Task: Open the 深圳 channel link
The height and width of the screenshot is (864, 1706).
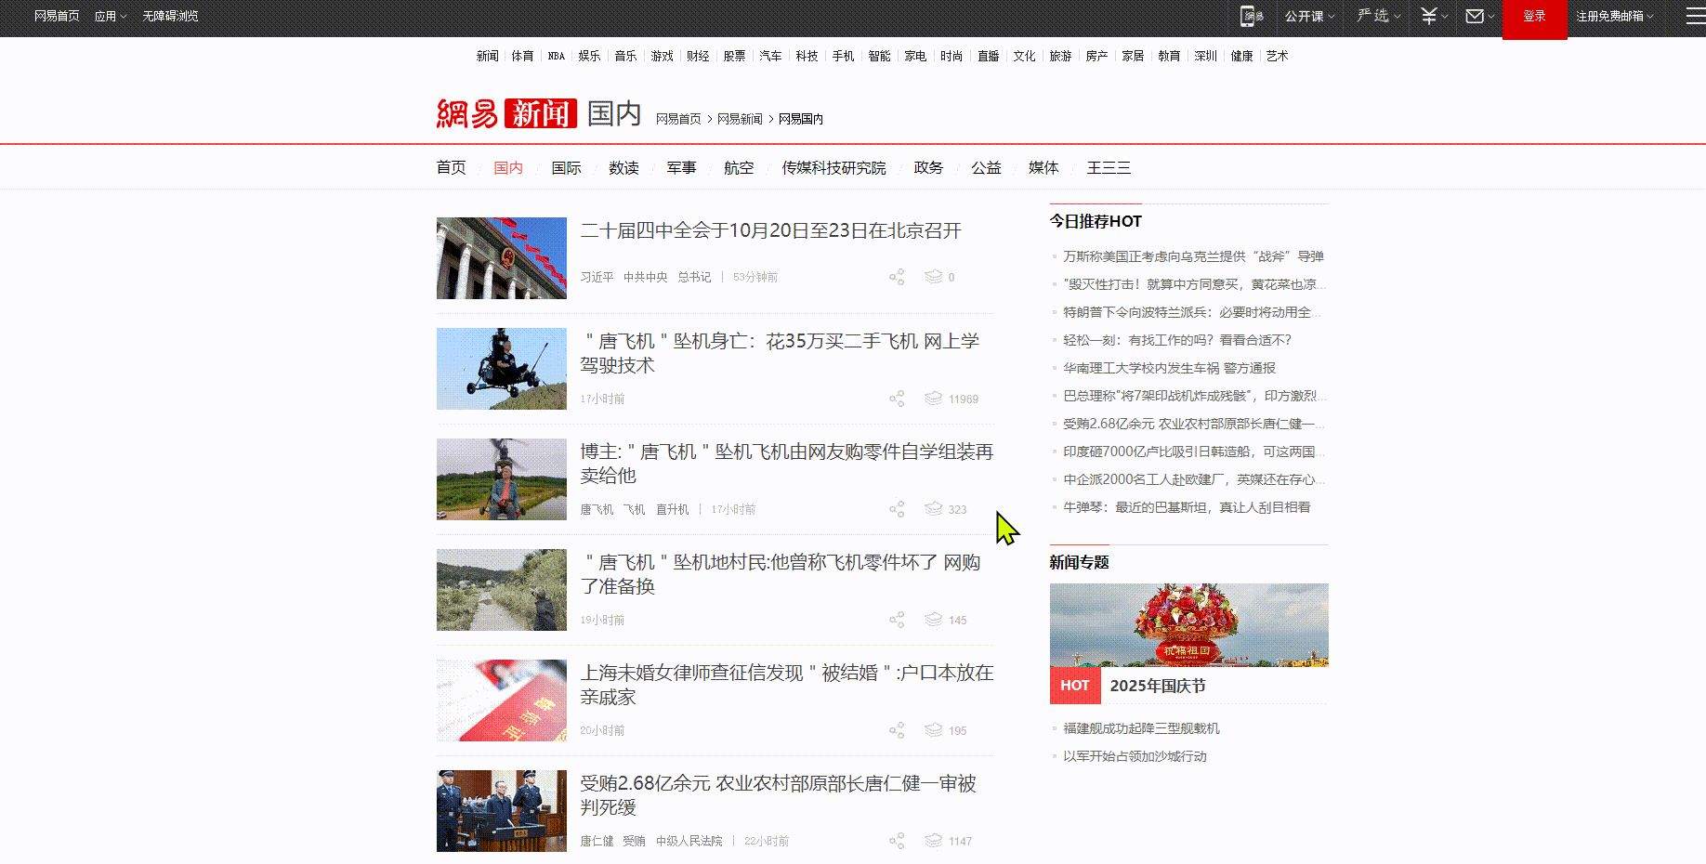Action: [x=1205, y=56]
